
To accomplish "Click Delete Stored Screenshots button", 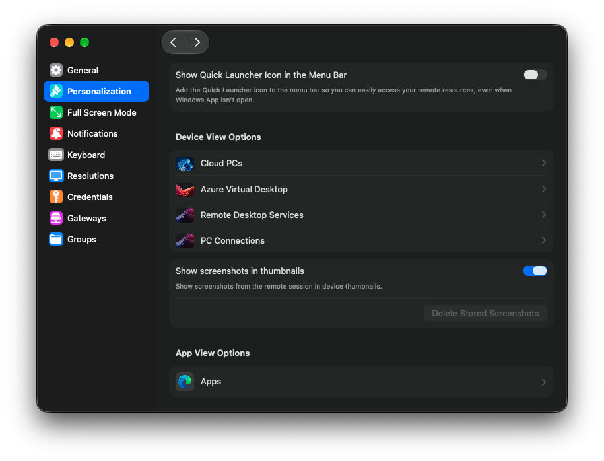I will [x=485, y=313].
